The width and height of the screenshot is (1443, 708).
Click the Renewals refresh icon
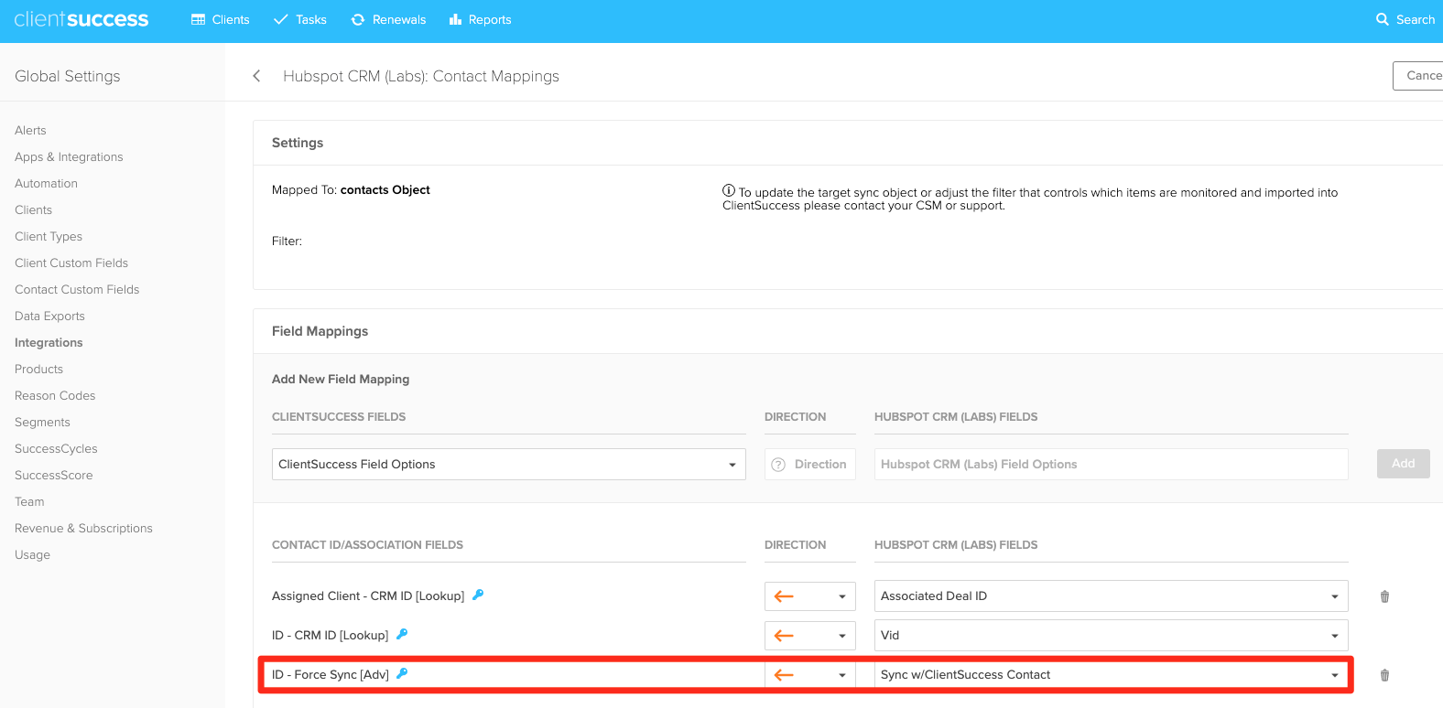pyautogui.click(x=358, y=19)
